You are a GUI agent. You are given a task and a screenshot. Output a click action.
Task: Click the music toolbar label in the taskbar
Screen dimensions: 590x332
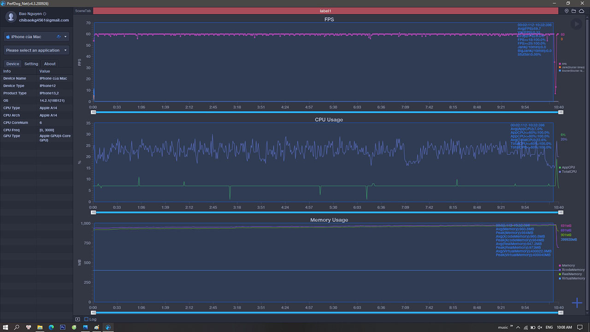pos(503,327)
